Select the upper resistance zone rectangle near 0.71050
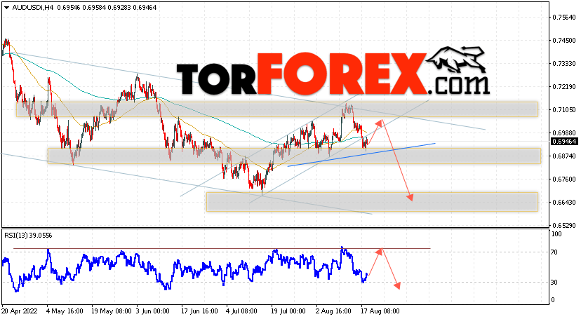The width and height of the screenshot is (581, 319). tap(276, 109)
